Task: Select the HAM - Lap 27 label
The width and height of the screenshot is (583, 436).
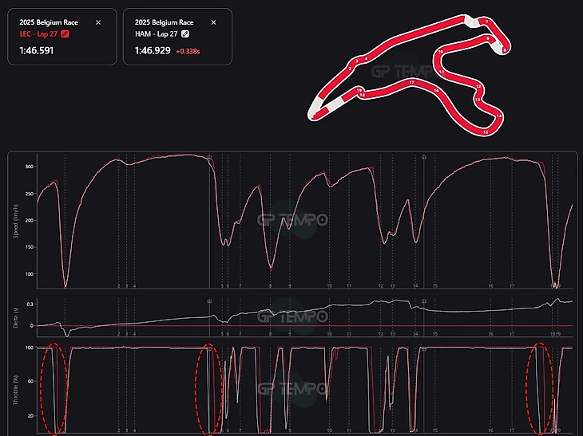Action: tap(157, 33)
